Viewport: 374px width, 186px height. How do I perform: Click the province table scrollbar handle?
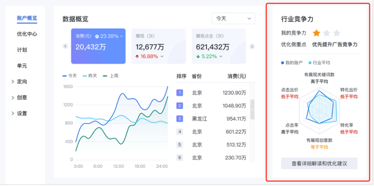[x=252, y=109]
